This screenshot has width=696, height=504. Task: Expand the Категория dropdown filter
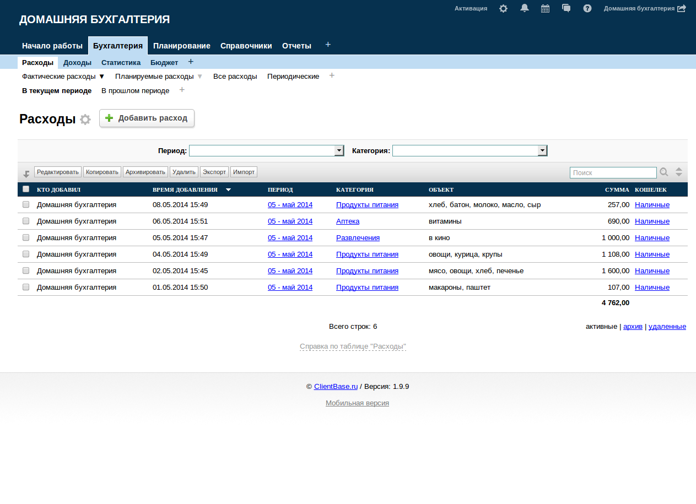(x=542, y=151)
